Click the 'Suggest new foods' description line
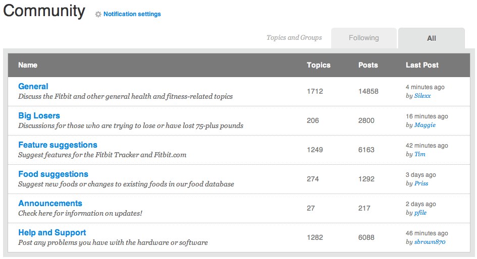 (x=126, y=184)
